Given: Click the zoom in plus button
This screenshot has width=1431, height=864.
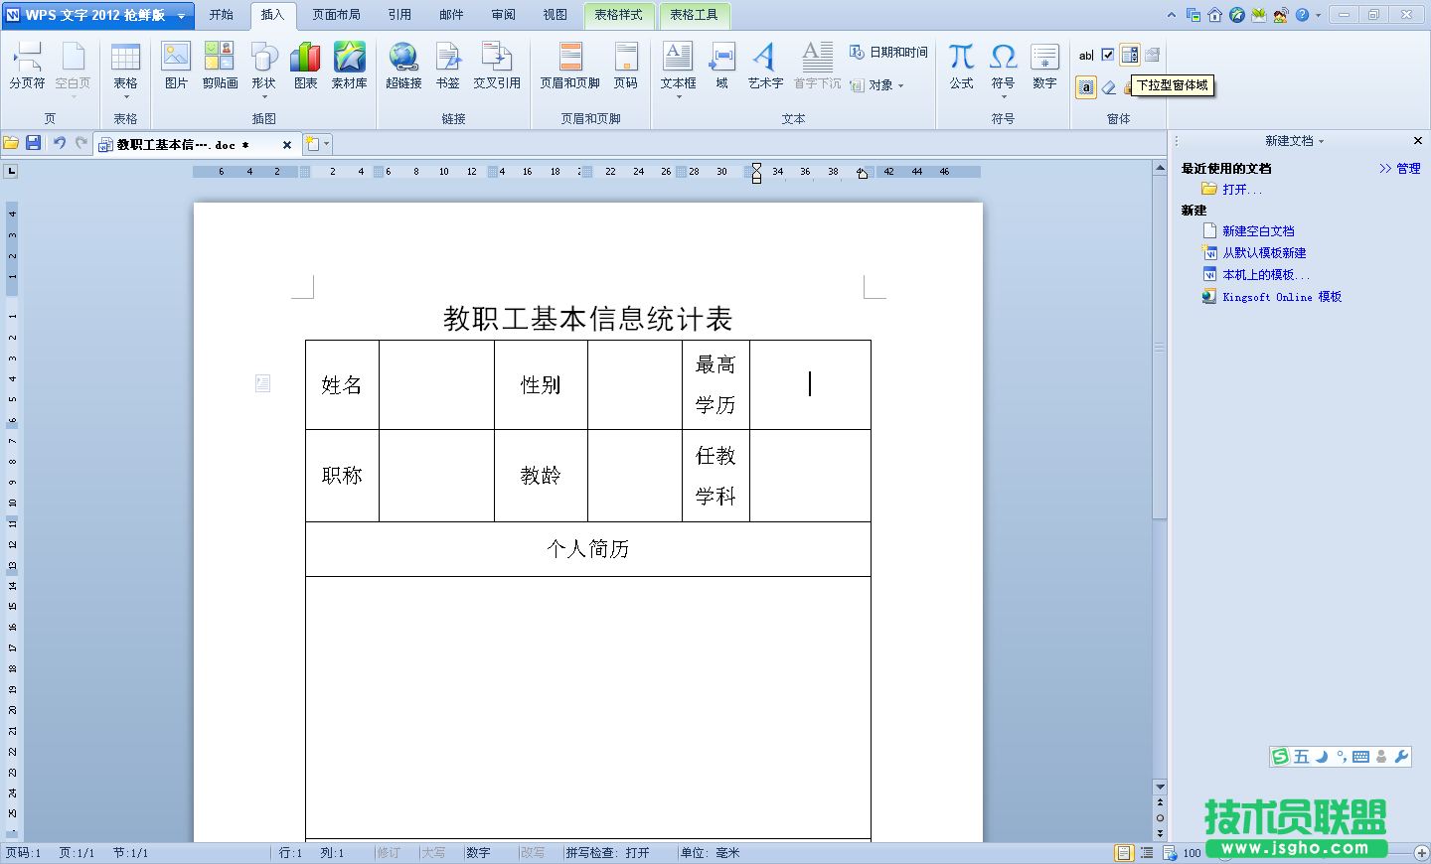Looking at the screenshot, I should pyautogui.click(x=1421, y=853).
